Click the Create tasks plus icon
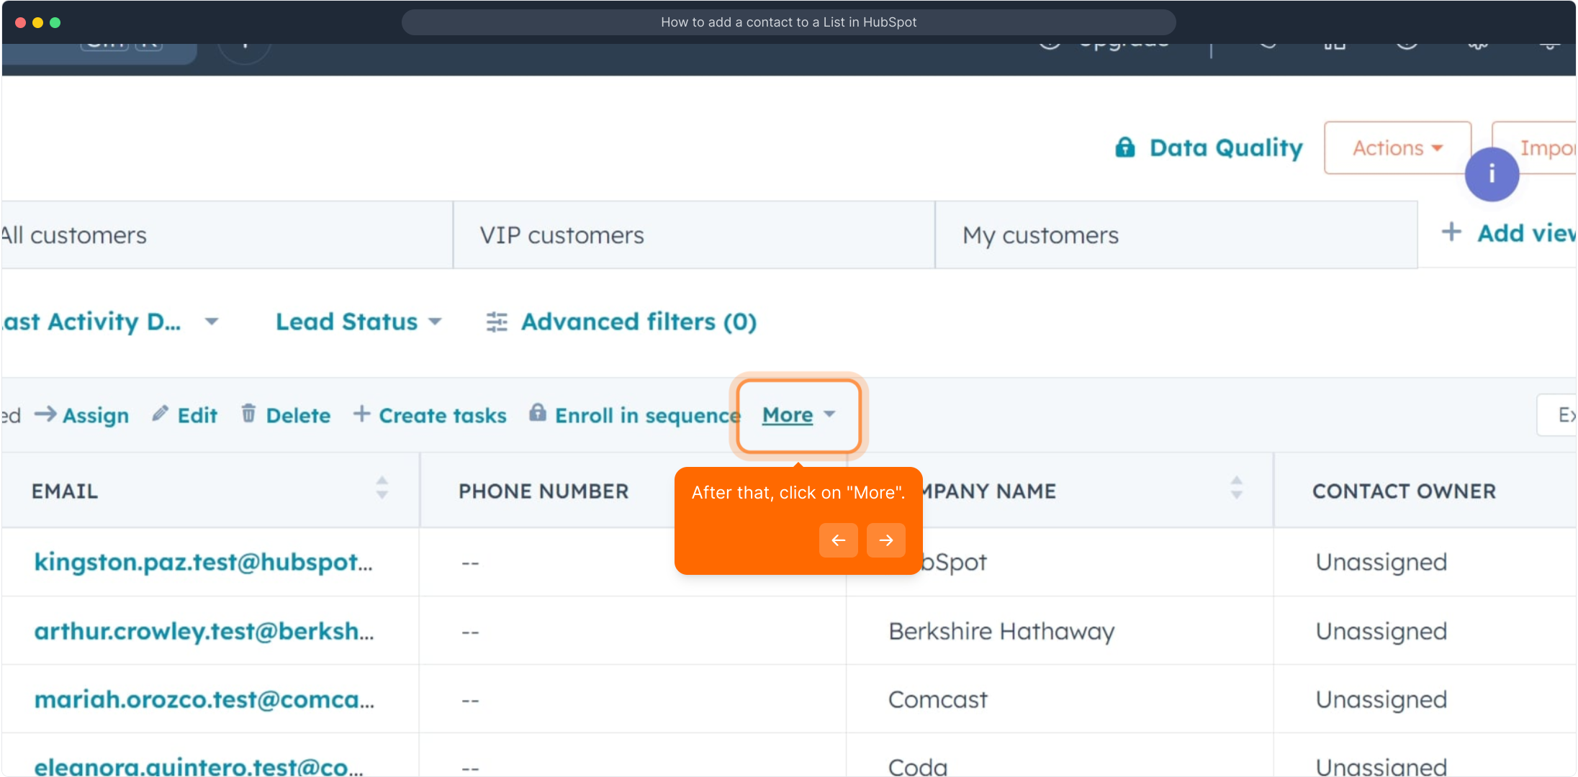 pos(361,414)
